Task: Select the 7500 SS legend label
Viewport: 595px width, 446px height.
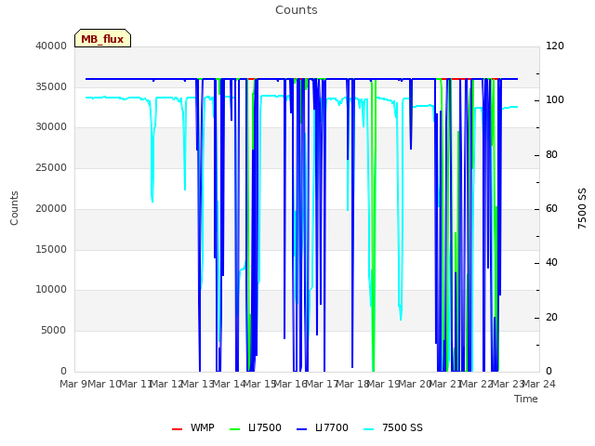Action: (x=403, y=427)
